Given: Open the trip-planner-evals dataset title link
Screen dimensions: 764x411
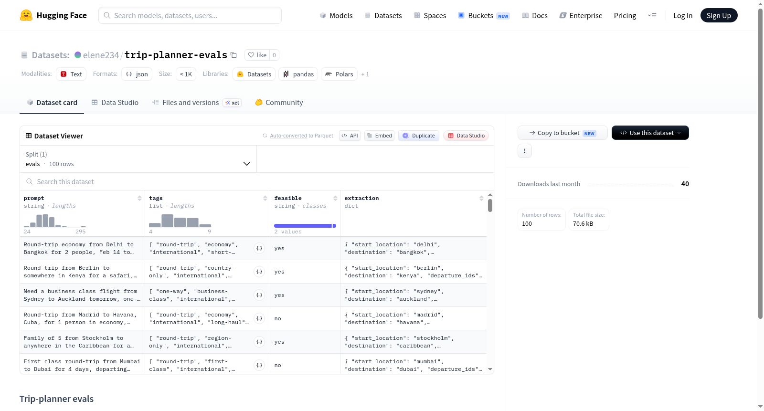Looking at the screenshot, I should 176,55.
